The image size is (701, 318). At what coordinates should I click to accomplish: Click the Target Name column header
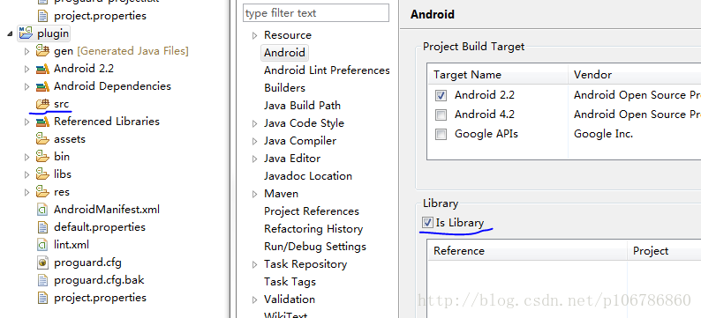pos(498,75)
